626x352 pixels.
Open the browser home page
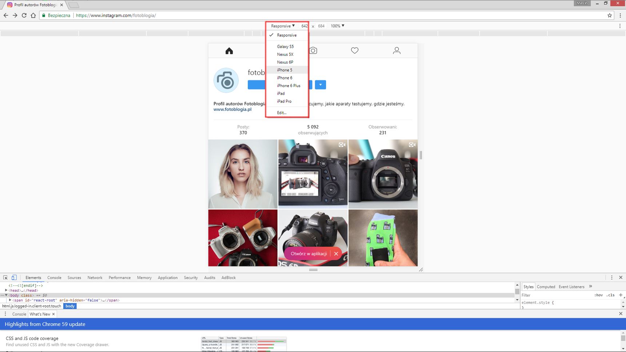point(33,15)
